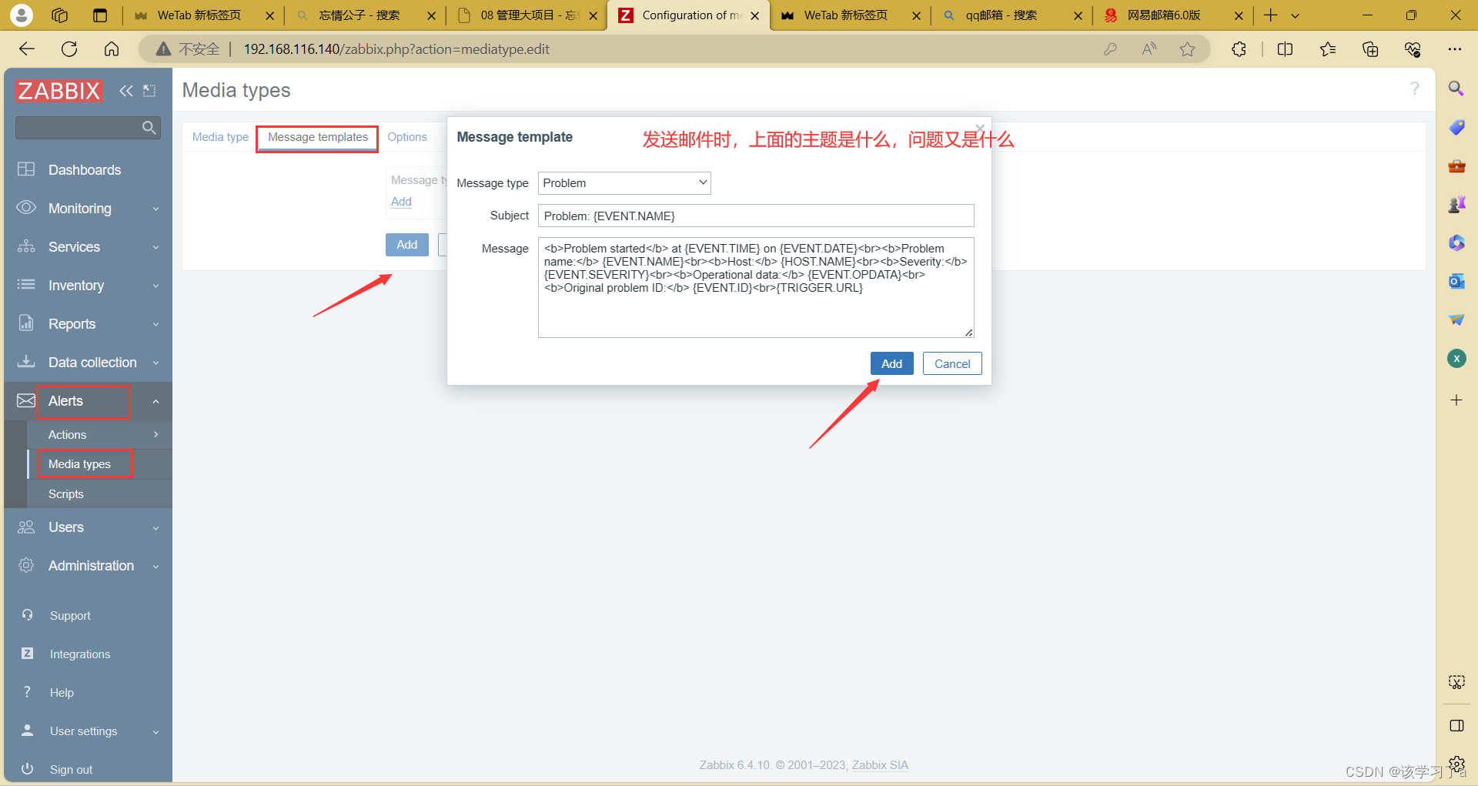Open browser settings and more menu
1478x786 pixels.
[x=1455, y=49]
